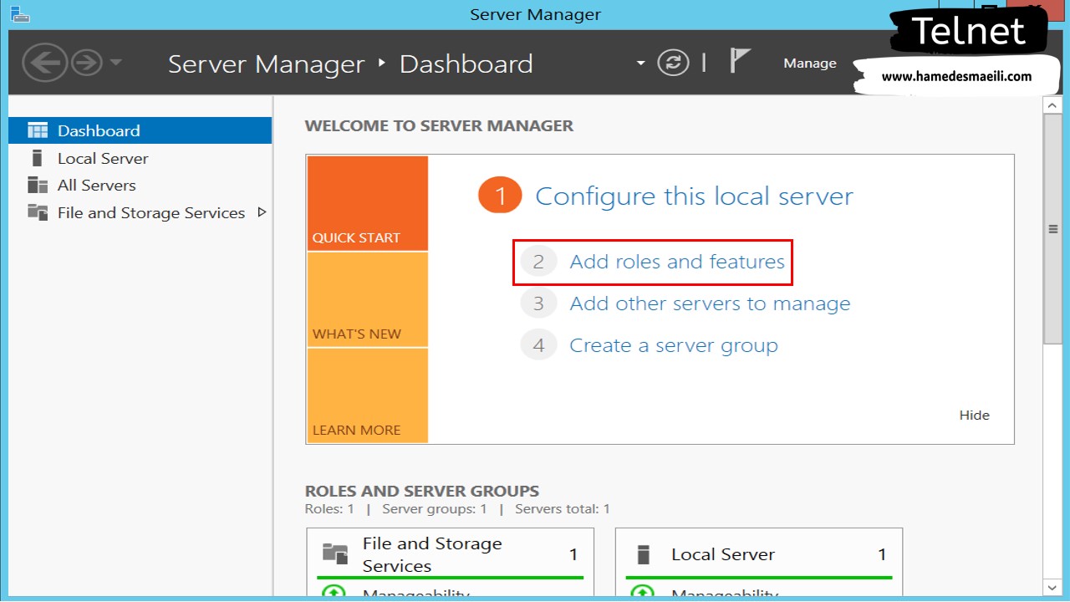
Task: Click Server Manager in the breadcrumb
Action: pos(267,64)
